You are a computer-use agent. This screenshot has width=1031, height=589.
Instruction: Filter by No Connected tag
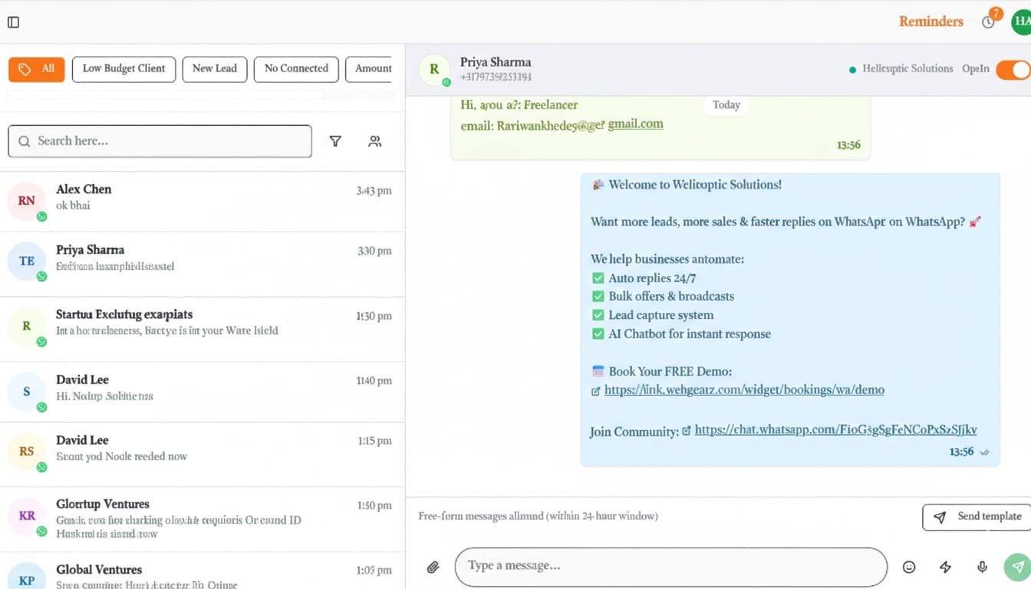[296, 69]
